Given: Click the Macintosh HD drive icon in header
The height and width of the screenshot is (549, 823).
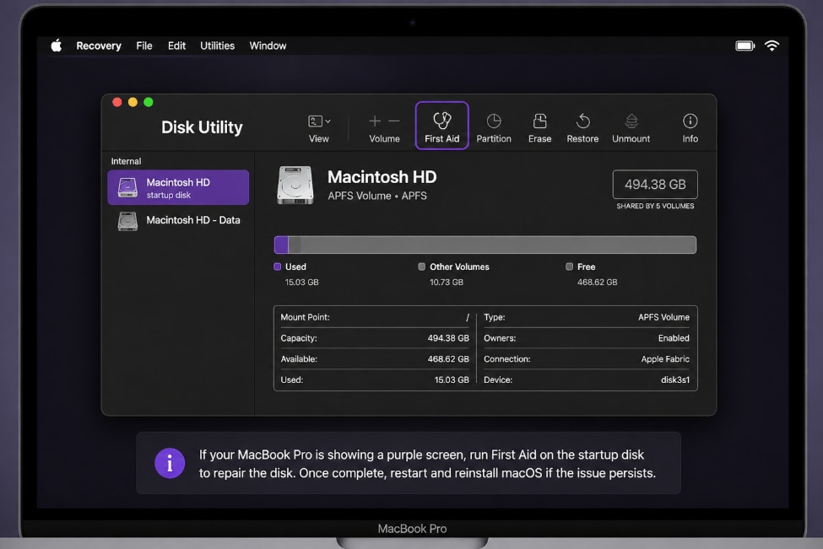Looking at the screenshot, I should click(x=295, y=185).
